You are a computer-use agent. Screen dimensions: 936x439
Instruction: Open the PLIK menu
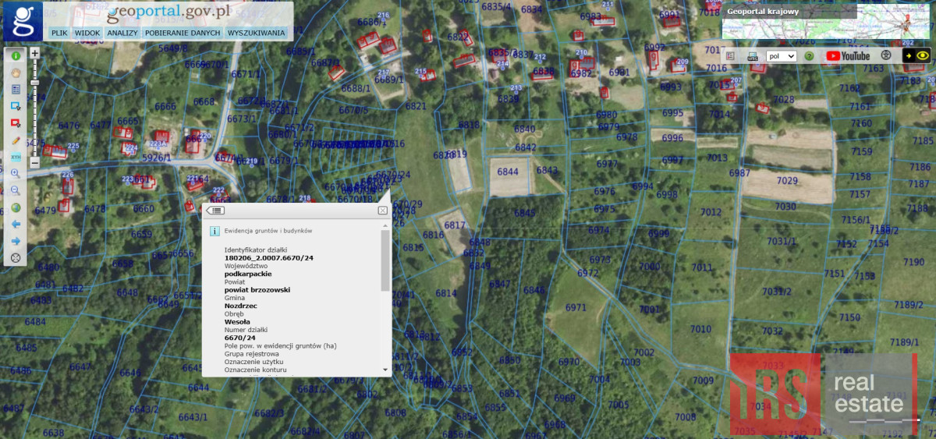tap(59, 34)
